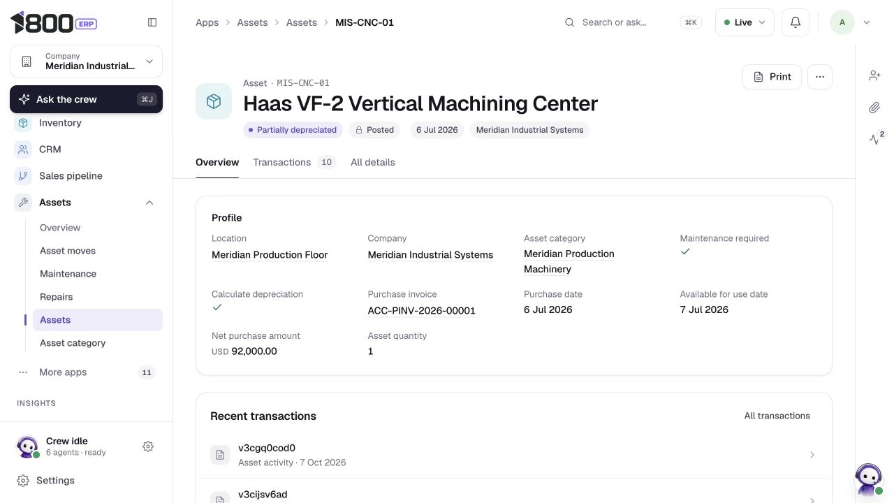This screenshot has height=503, width=894.
Task: Click the Apps breadcrumb
Action: (207, 22)
